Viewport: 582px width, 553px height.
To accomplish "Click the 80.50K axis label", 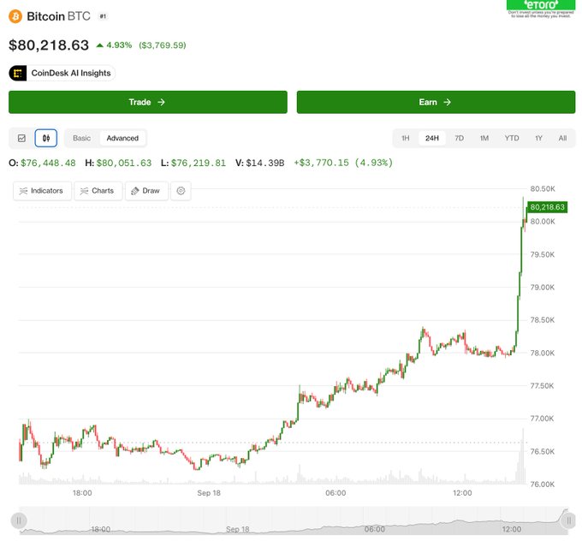I will 543,189.
